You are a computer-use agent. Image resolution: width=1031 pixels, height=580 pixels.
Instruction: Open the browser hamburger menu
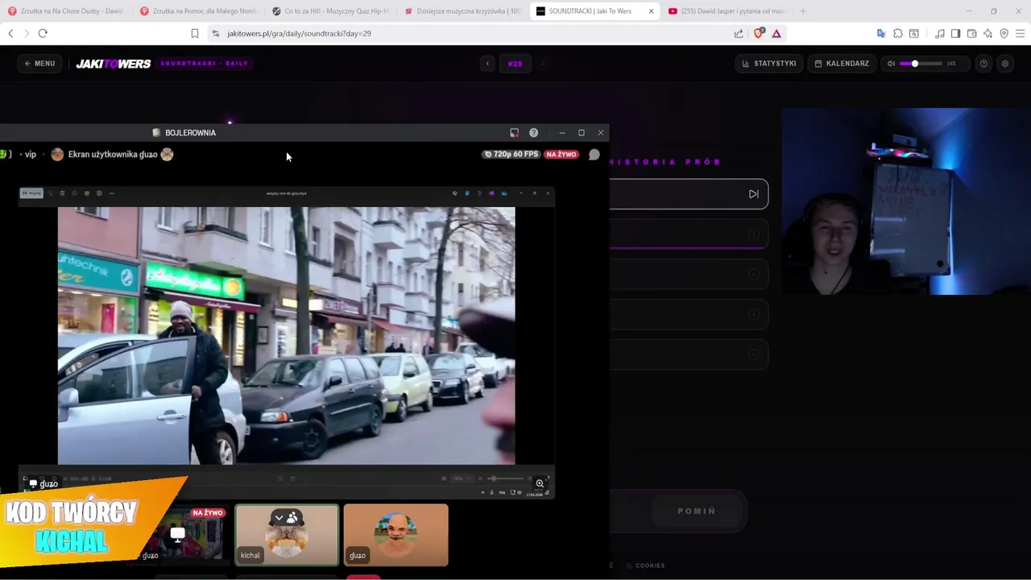tap(1020, 34)
